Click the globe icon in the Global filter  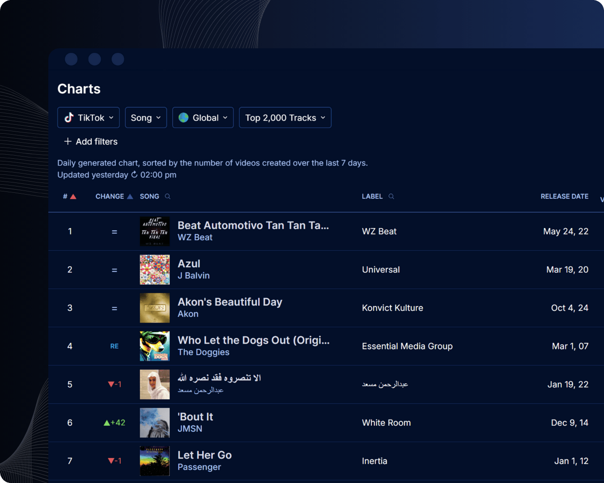coord(183,118)
